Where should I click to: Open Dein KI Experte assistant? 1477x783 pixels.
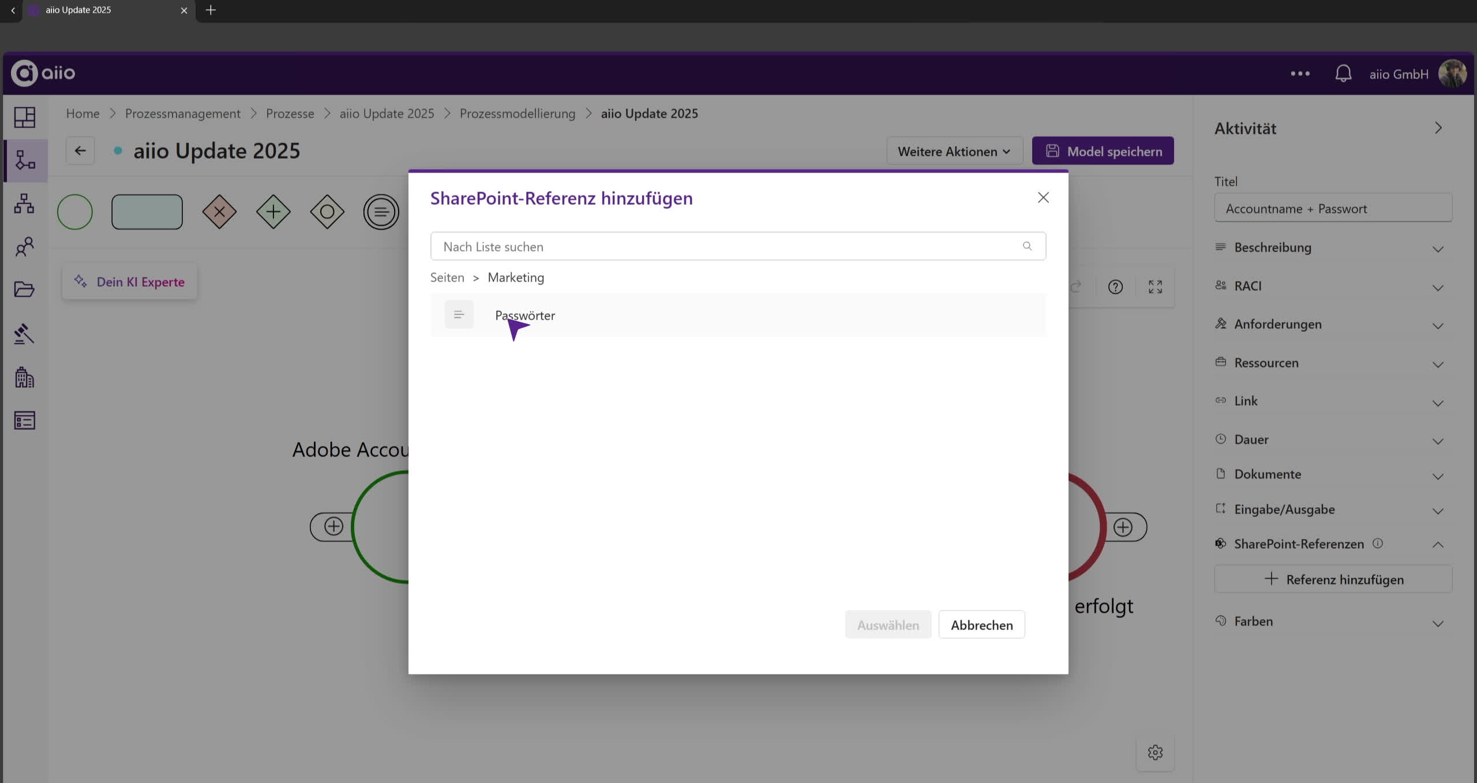pos(129,282)
